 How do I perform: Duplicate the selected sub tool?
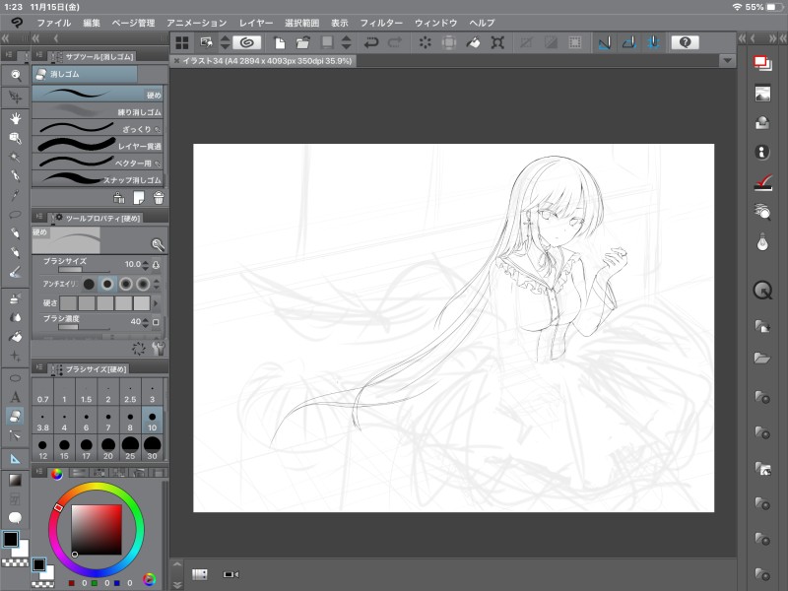click(139, 198)
